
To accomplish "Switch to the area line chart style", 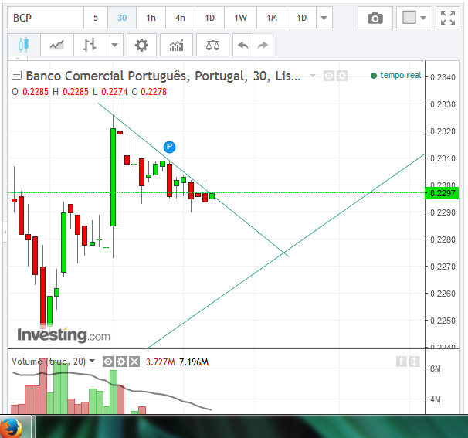I will [57, 45].
